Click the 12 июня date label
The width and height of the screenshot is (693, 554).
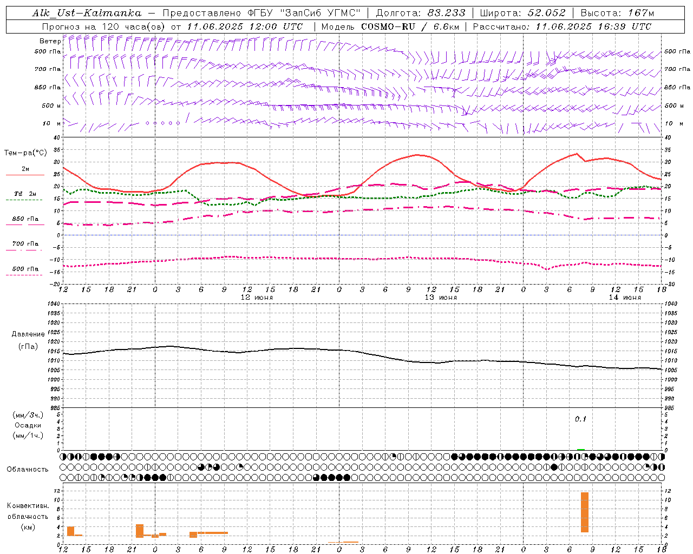click(257, 298)
